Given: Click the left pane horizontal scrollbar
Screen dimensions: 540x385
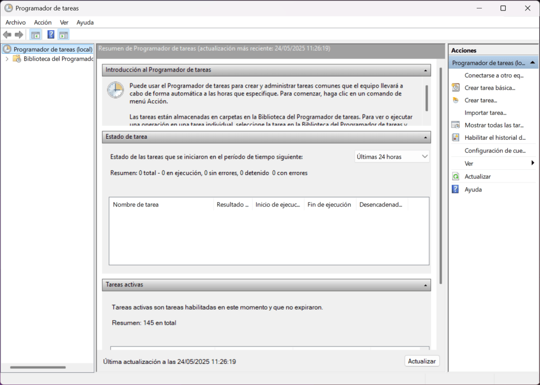Looking at the screenshot, I should point(38,367).
